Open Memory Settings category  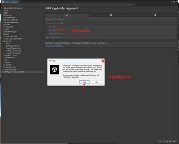[11, 20]
